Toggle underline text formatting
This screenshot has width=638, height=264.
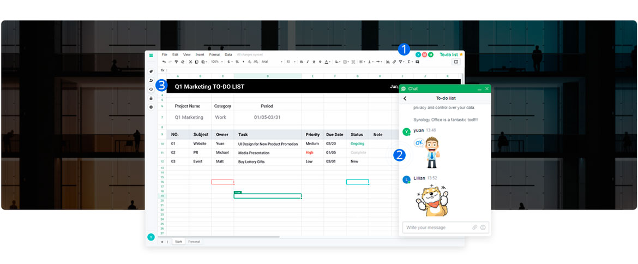click(x=314, y=62)
